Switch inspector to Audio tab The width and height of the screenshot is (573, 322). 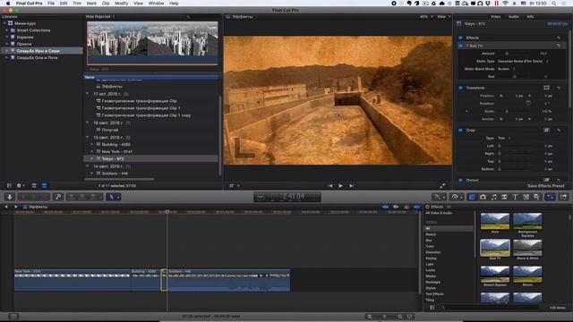tap(513, 17)
